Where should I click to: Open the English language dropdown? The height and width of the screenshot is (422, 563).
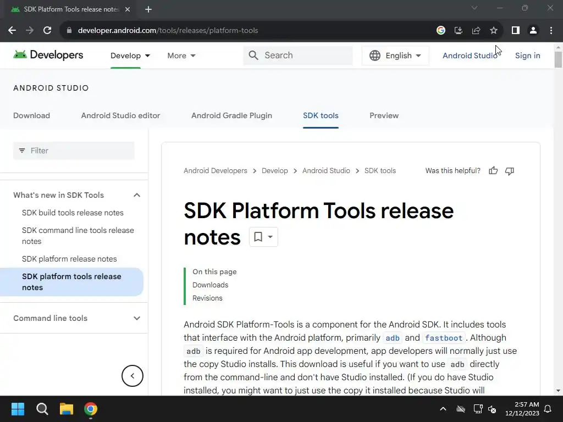395,55
